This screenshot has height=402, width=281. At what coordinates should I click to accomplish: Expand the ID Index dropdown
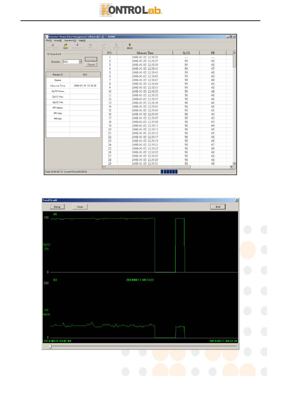(80, 62)
